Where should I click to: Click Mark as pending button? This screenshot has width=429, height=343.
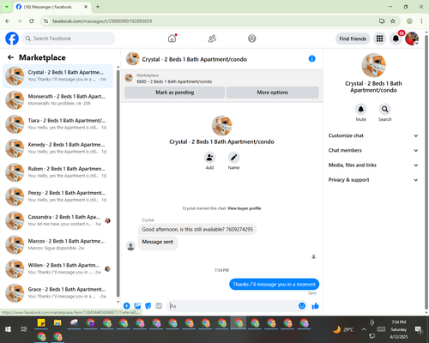click(x=174, y=93)
